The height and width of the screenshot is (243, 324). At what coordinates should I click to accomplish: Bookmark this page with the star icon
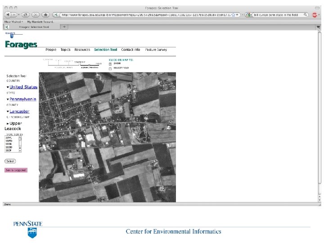[234, 15]
